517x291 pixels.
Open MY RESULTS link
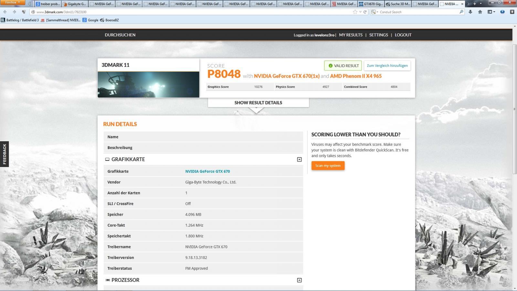pyautogui.click(x=351, y=35)
